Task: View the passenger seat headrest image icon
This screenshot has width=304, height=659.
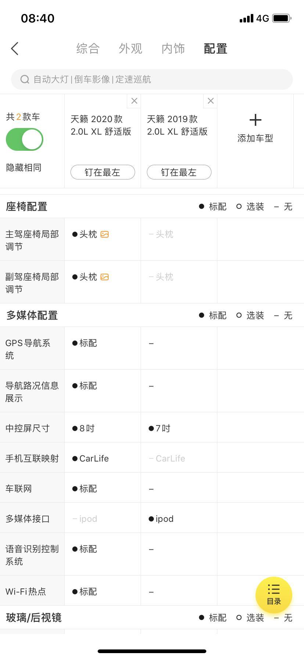Action: pos(105,277)
